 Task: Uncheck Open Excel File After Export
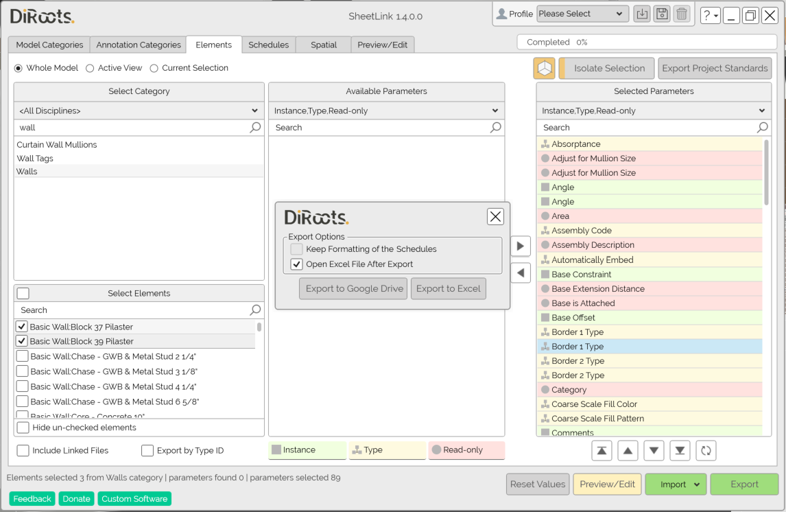[296, 264]
